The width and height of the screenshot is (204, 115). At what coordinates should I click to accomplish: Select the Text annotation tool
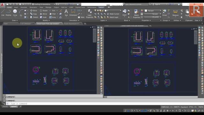[66, 13]
